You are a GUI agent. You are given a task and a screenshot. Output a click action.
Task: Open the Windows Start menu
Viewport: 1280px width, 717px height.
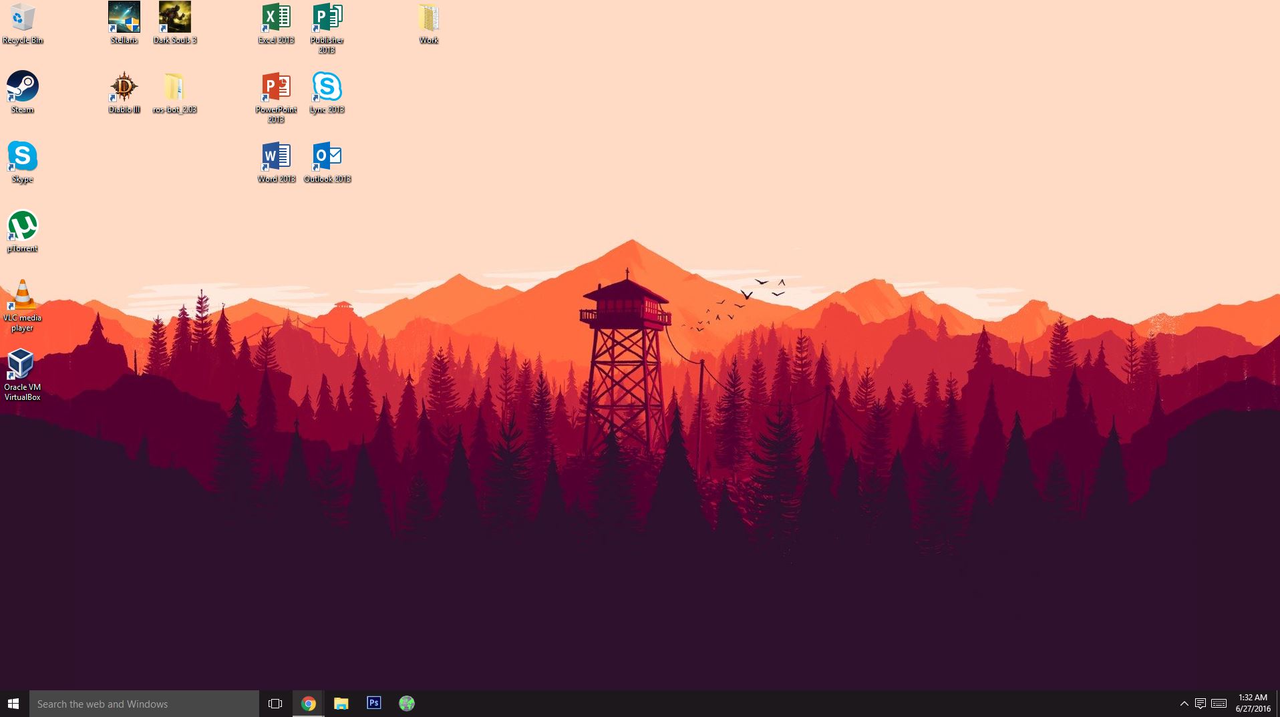tap(14, 704)
